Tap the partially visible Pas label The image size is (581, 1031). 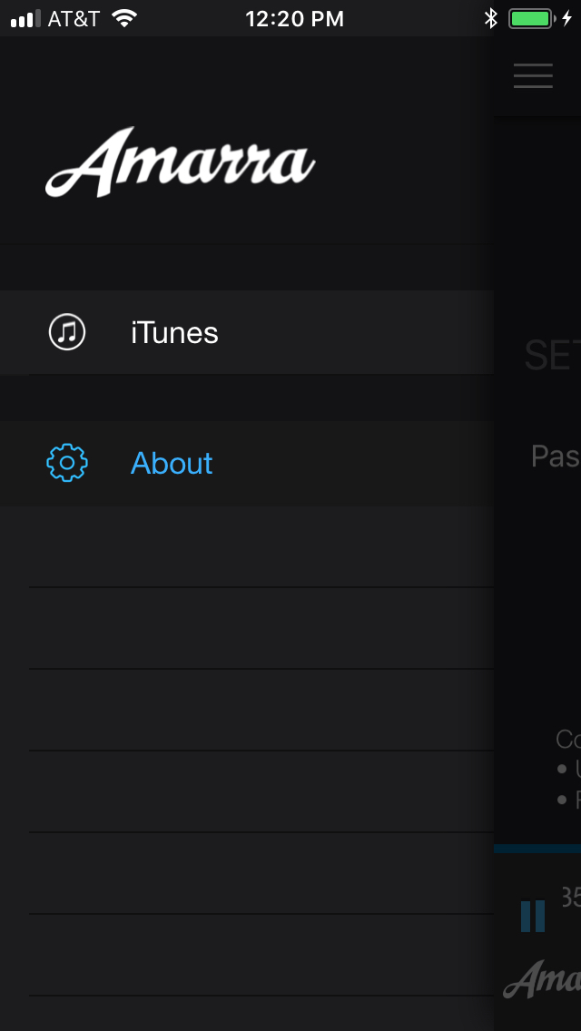point(556,456)
